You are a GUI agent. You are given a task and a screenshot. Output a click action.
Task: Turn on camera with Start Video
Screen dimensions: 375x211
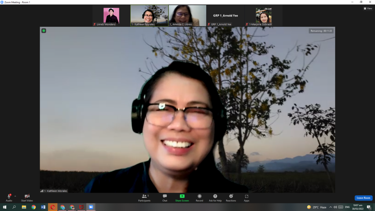(27, 197)
